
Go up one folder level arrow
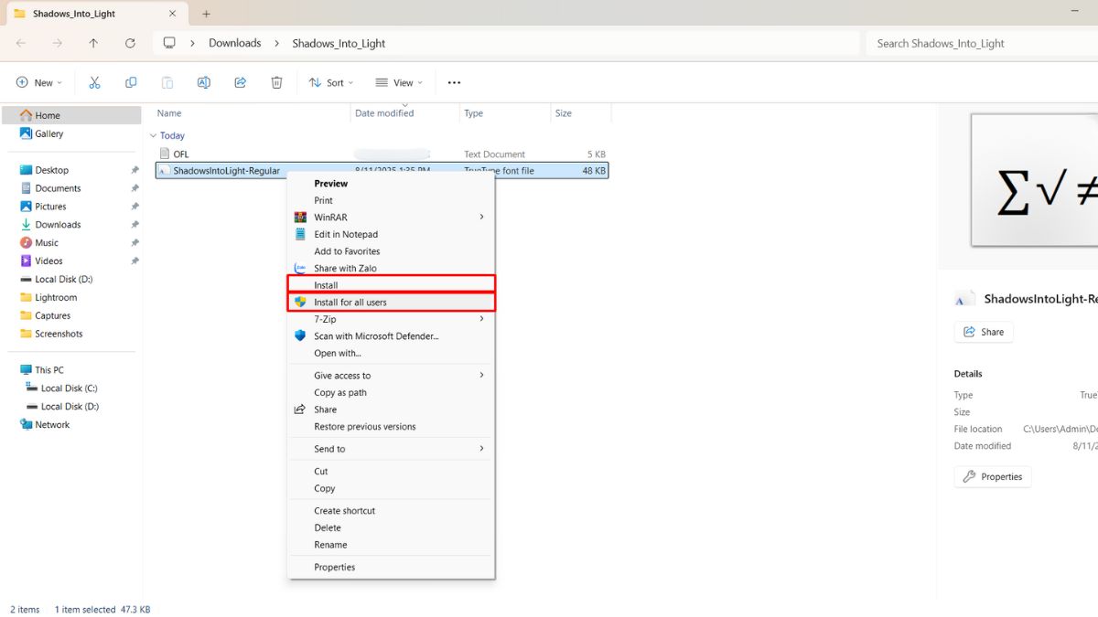point(93,43)
